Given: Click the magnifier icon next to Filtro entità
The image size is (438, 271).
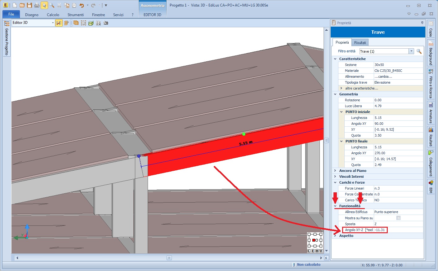Looking at the screenshot, I should [x=419, y=51].
